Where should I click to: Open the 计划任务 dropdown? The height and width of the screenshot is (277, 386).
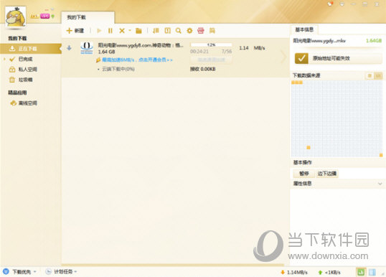coord(75,272)
